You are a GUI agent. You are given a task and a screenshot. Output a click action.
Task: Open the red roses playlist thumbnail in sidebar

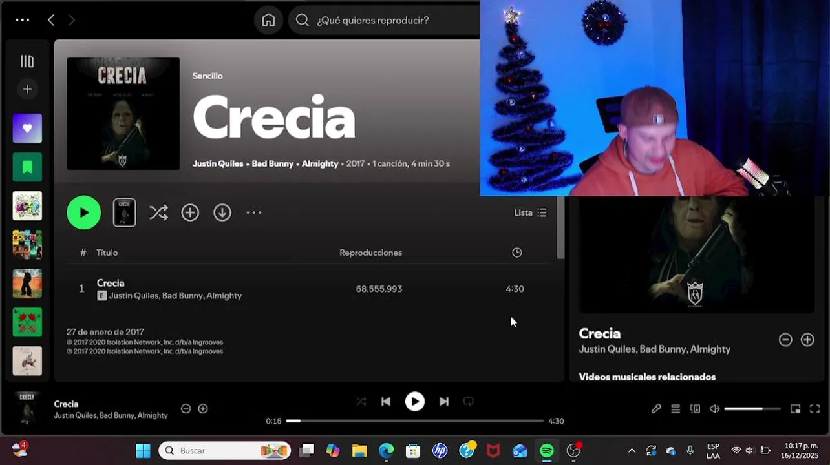(27, 322)
